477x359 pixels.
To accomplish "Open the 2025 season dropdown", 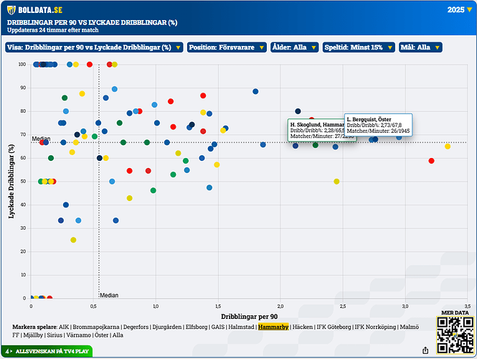I will [x=459, y=10].
